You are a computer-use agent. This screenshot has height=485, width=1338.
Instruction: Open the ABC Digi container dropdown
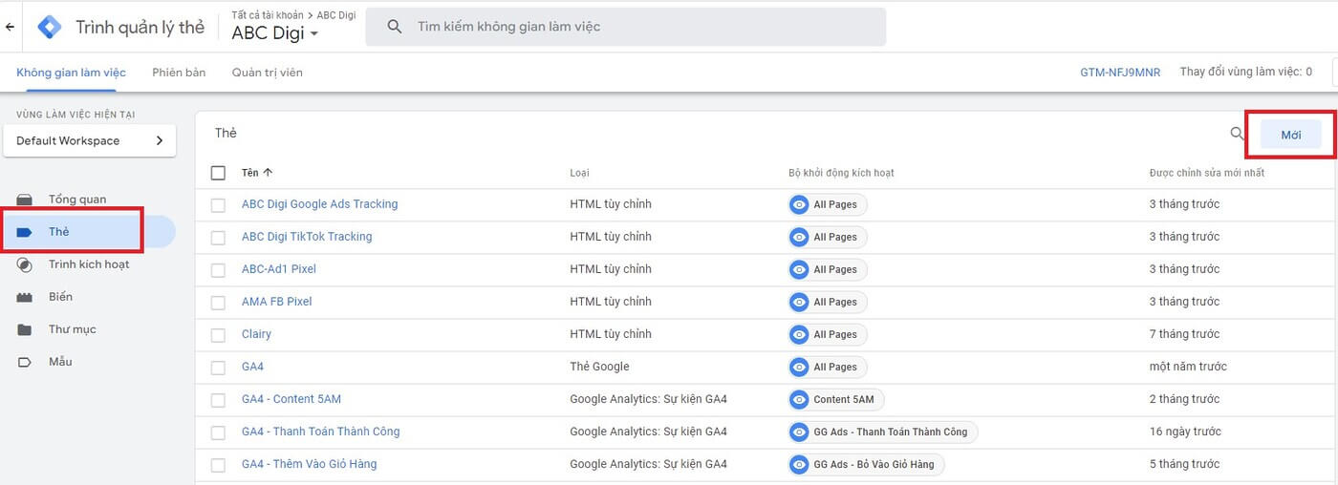(x=275, y=32)
